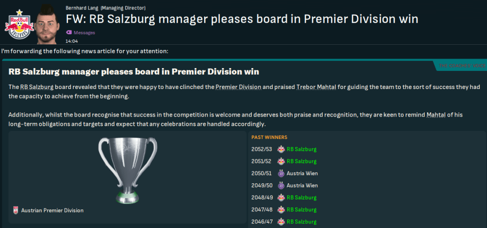Click the Messages category label
The width and height of the screenshot is (487, 228).
click(84, 32)
